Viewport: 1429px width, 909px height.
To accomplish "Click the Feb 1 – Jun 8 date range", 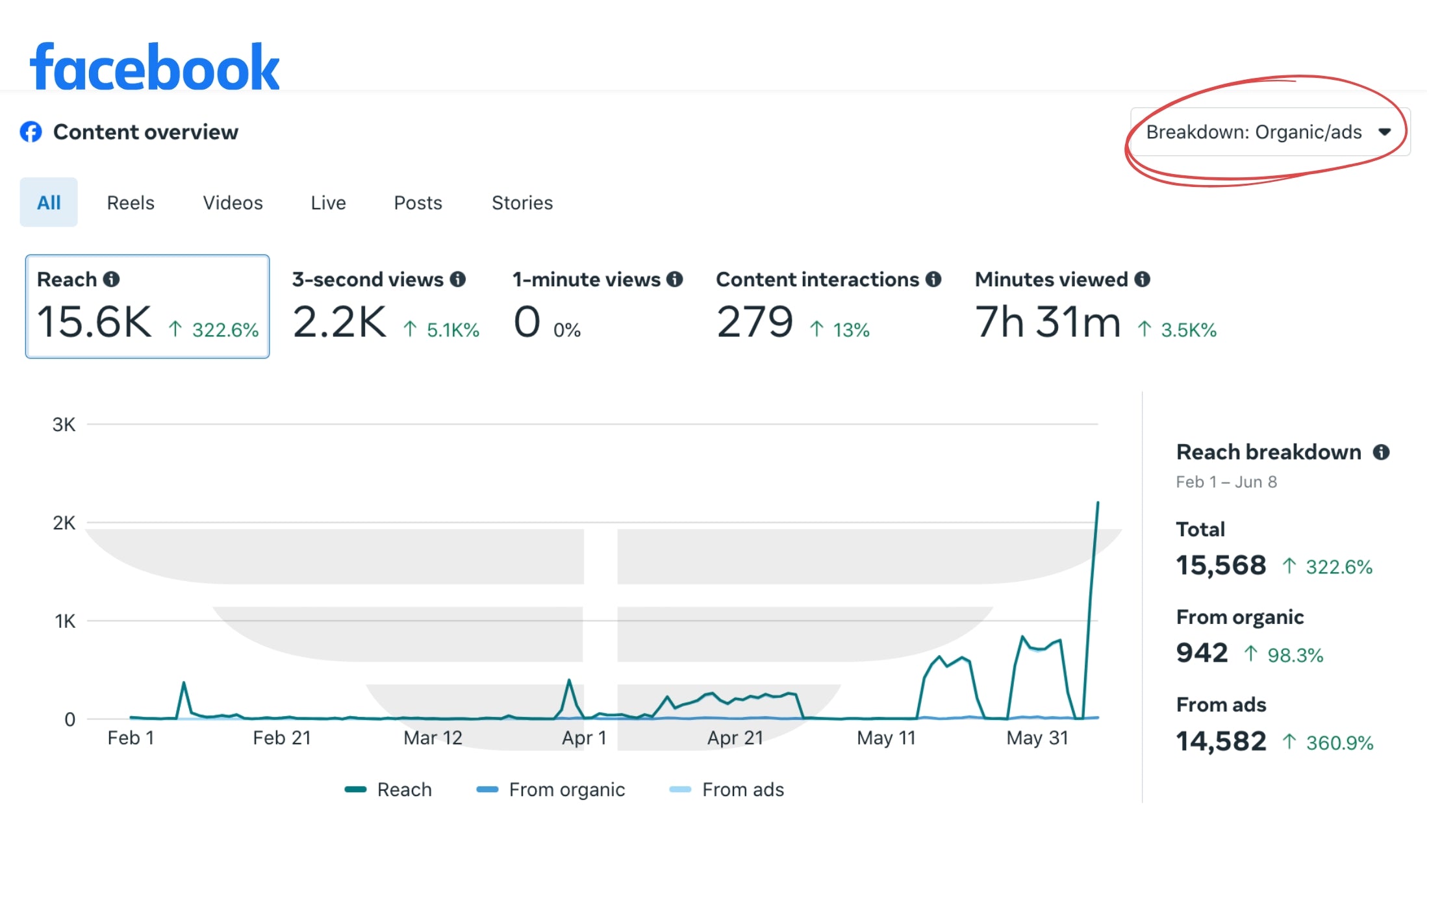I will click(1226, 482).
